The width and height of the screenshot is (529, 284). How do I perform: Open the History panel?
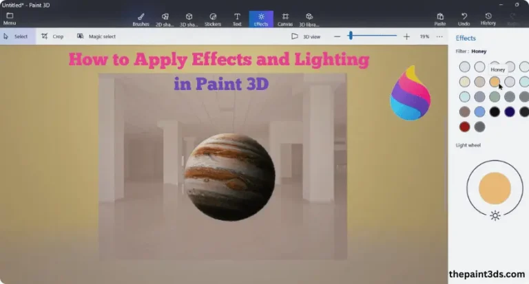point(488,19)
